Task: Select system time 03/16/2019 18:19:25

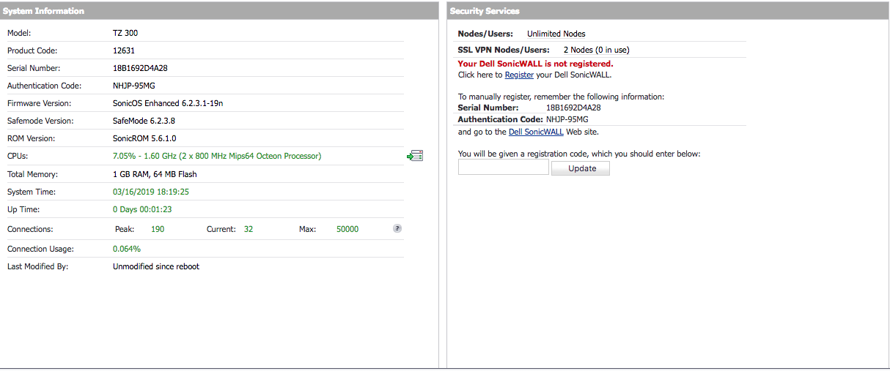Action: [x=151, y=192]
